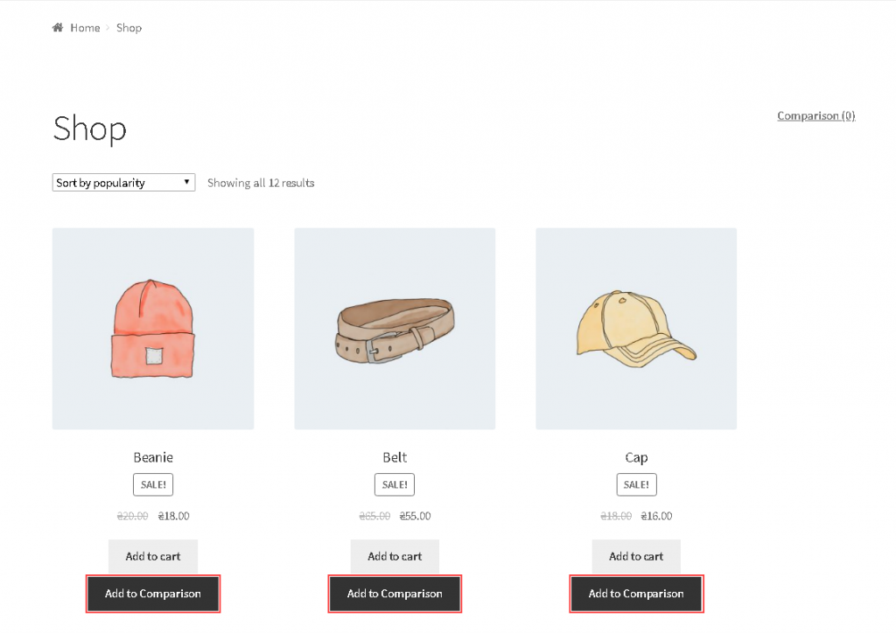Select the Belt product title
The image size is (896, 633).
coord(394,456)
